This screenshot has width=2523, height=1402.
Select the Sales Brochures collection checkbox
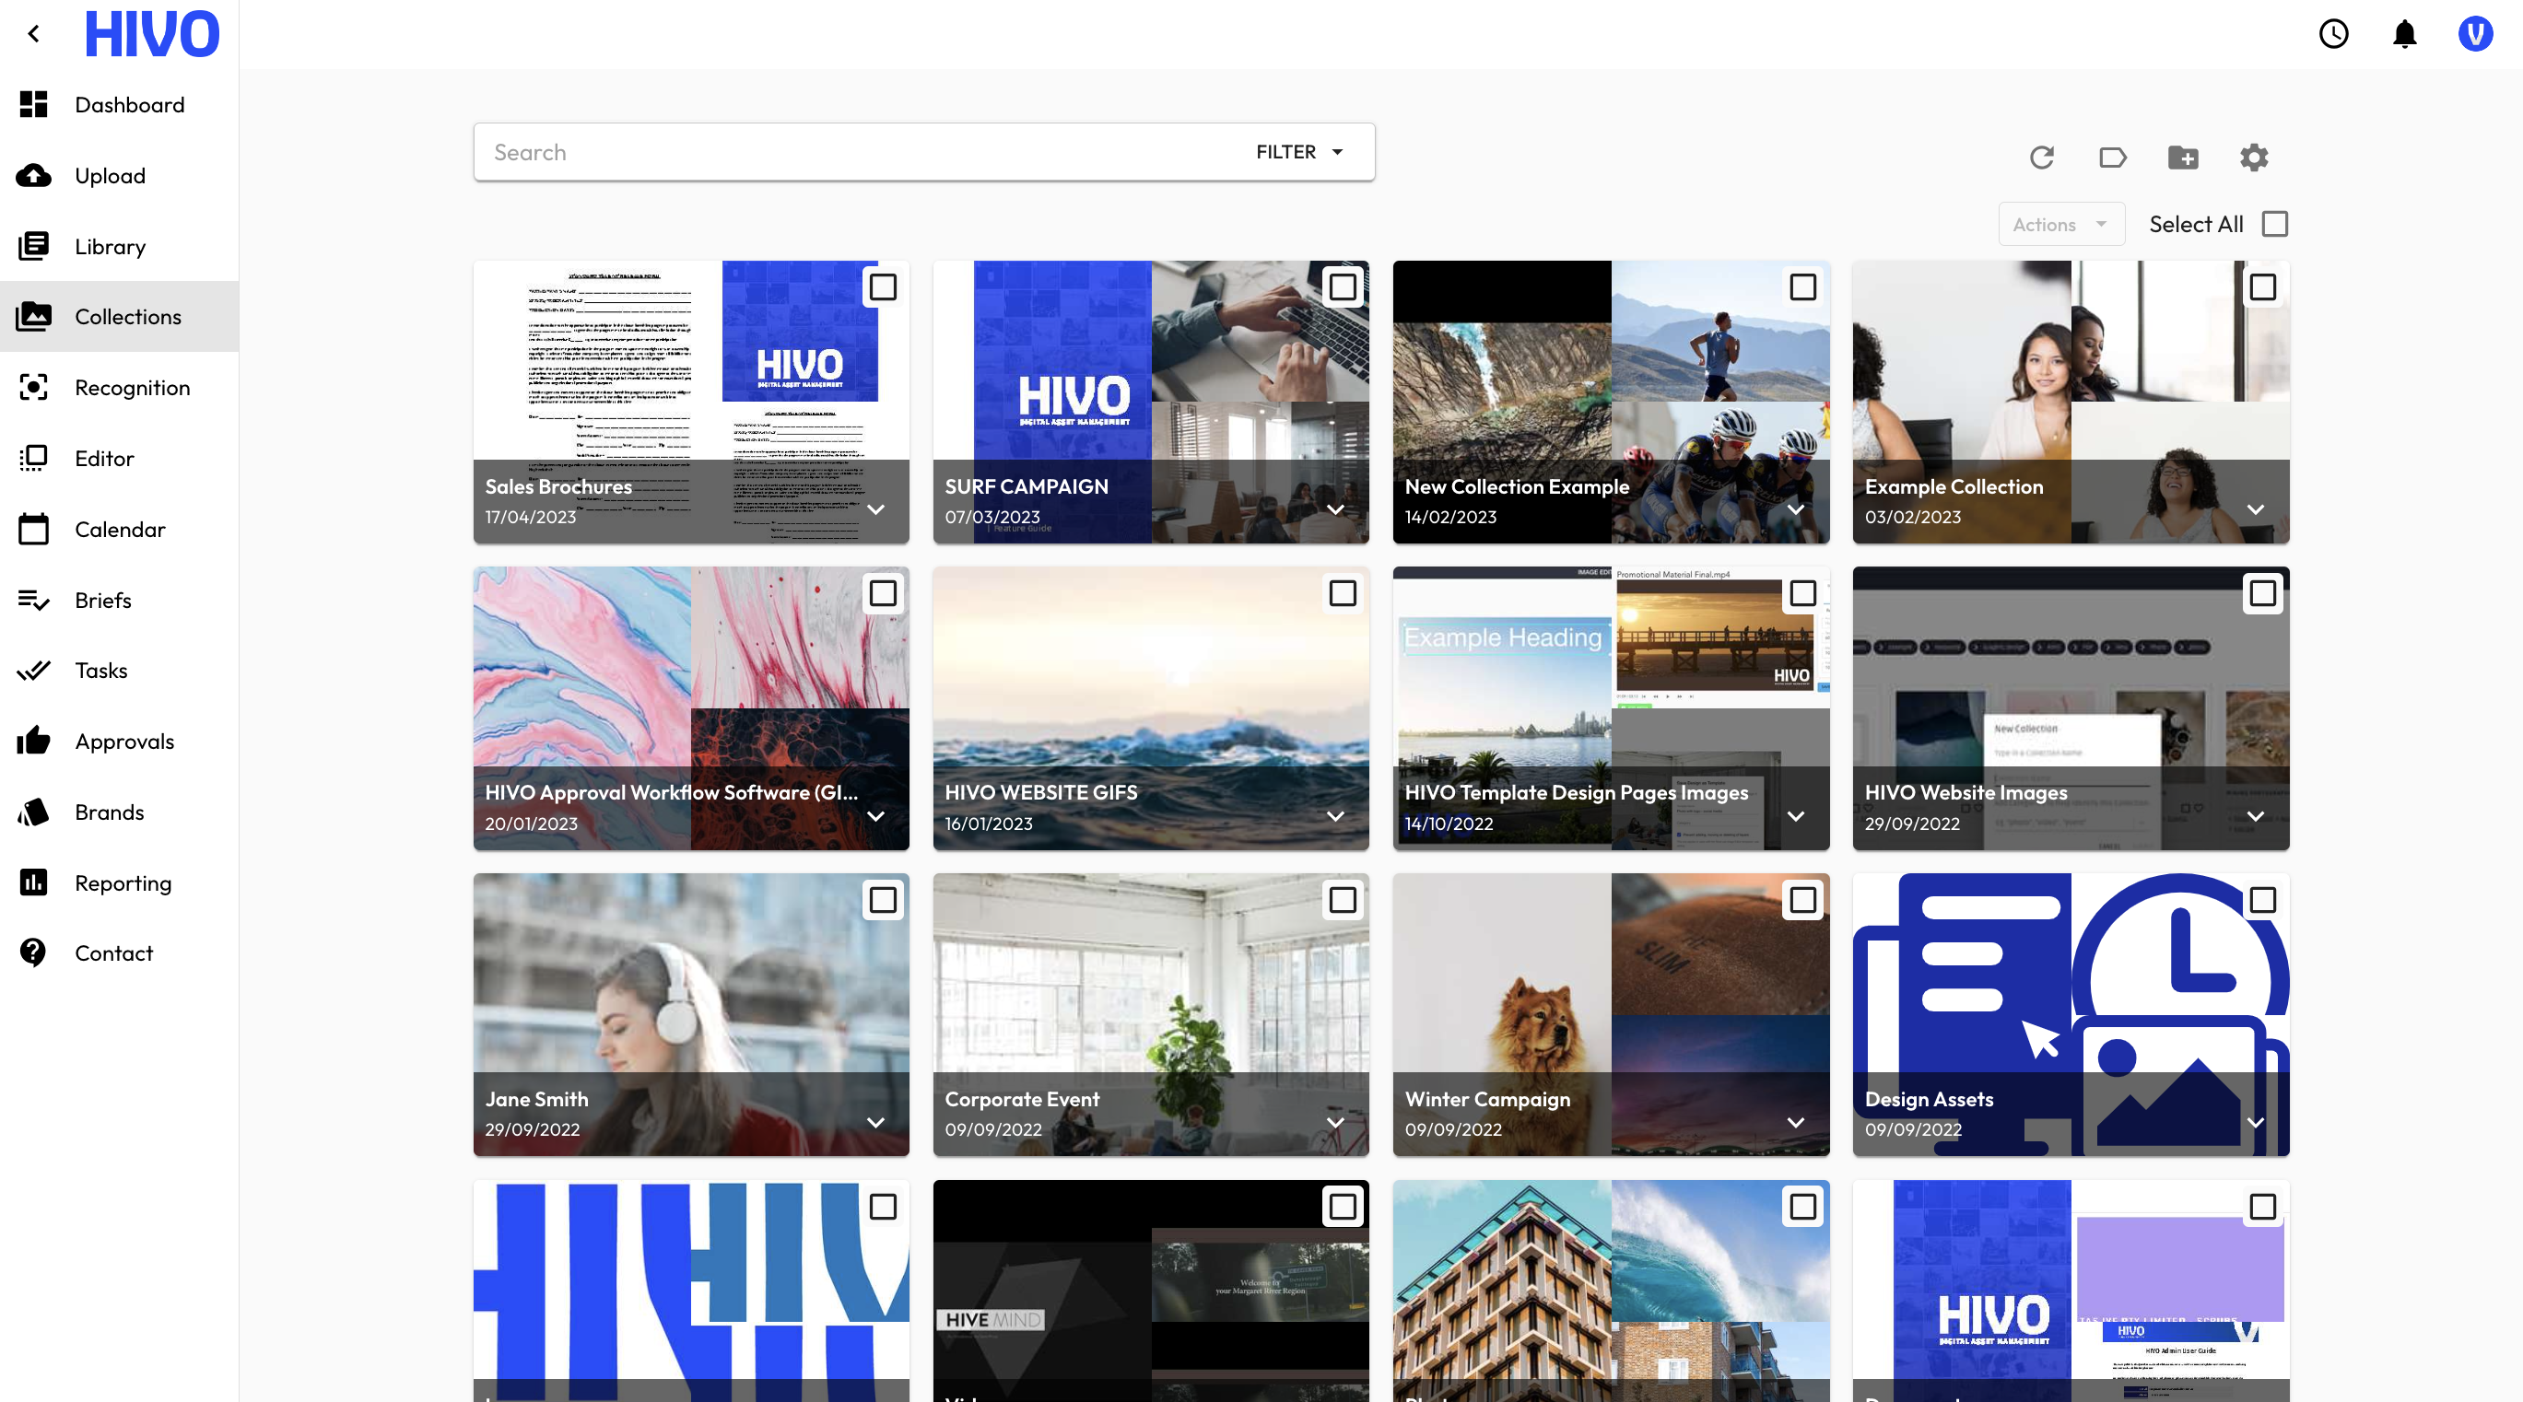883,286
